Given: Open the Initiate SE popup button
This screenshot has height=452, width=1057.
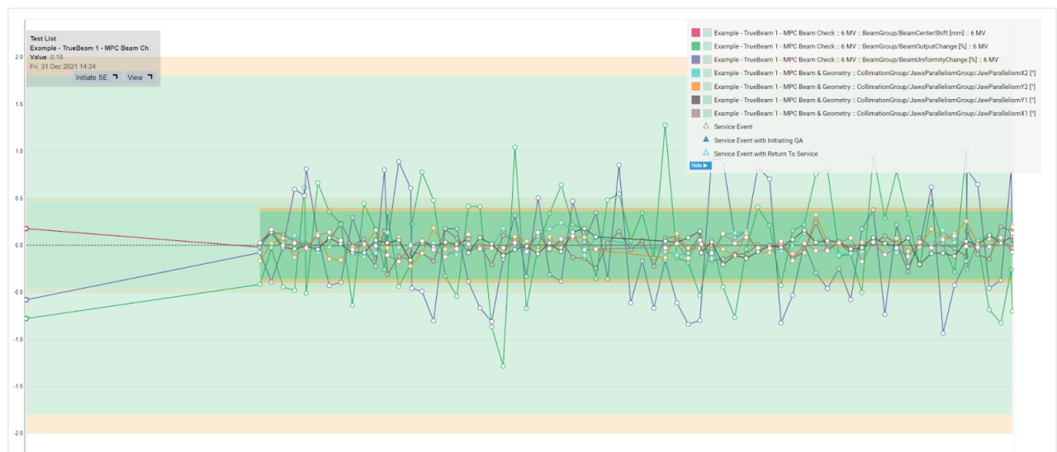Looking at the screenshot, I should [x=97, y=78].
